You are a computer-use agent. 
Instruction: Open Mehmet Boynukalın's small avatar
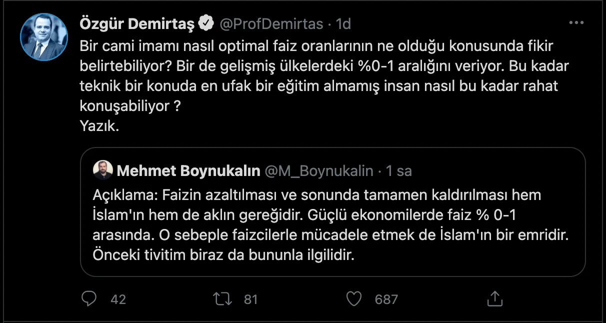(x=103, y=171)
